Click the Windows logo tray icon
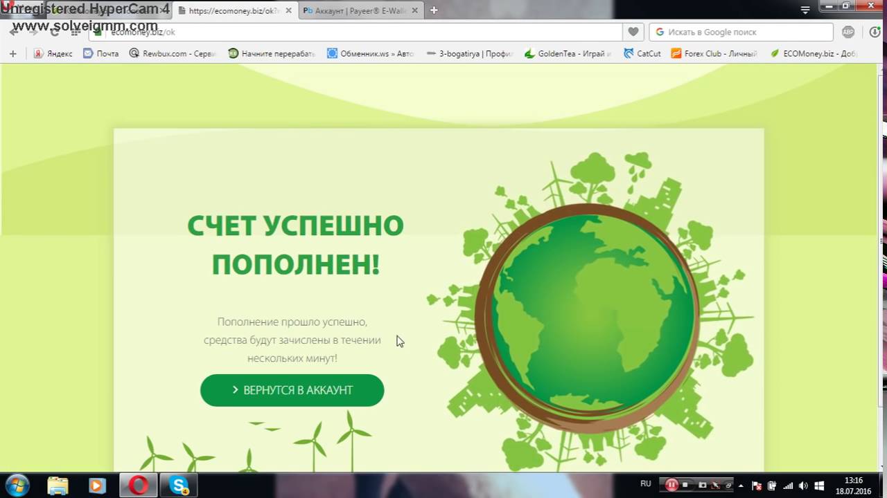 [x=819, y=486]
